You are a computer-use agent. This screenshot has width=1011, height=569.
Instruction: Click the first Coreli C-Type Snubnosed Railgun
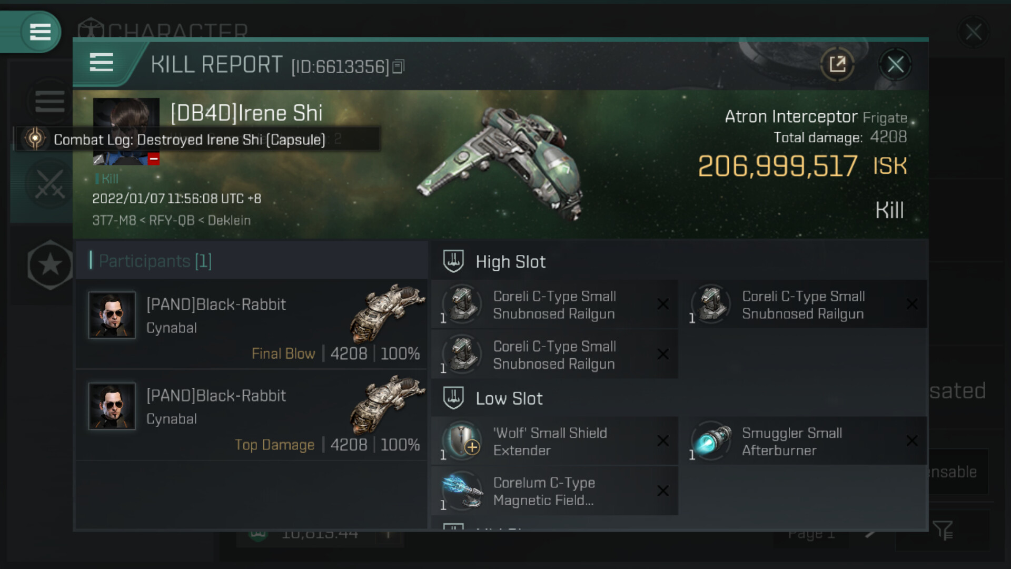[554, 305]
